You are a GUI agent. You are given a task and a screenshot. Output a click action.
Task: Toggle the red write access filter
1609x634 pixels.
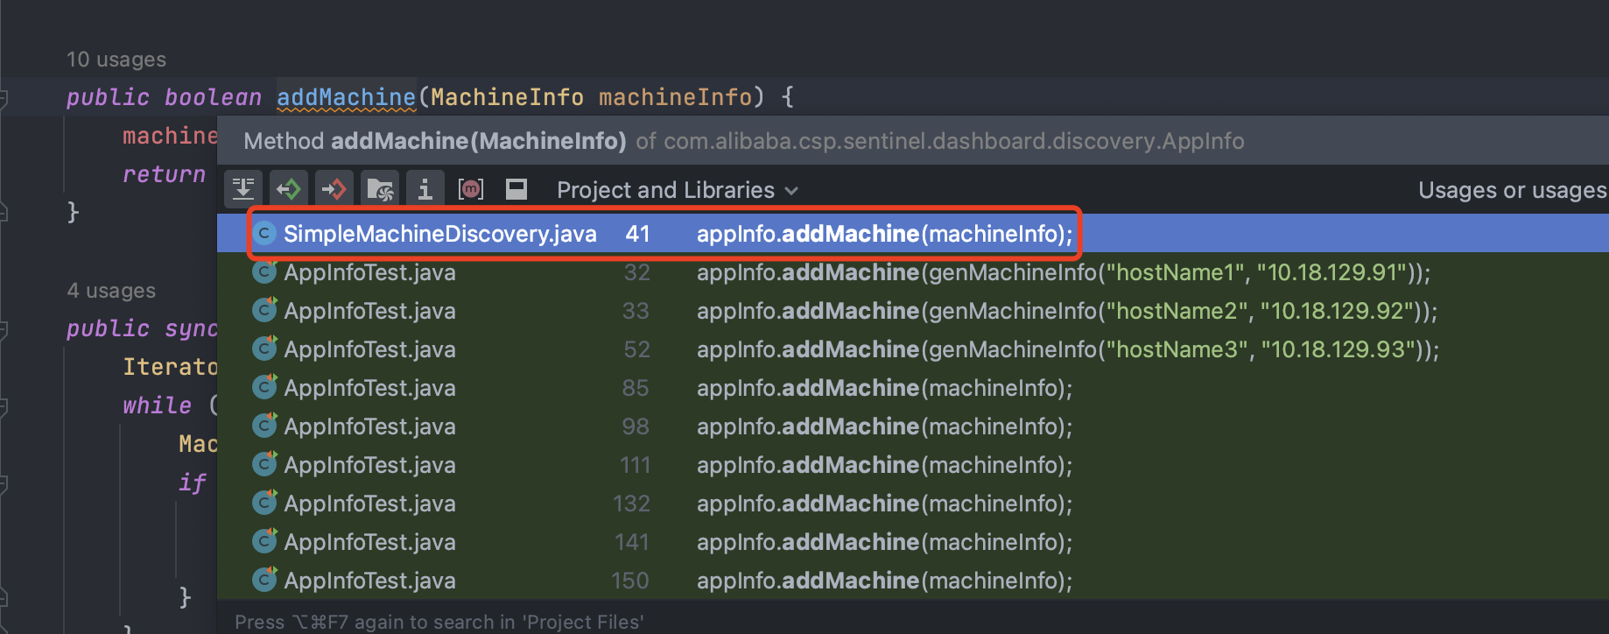tap(334, 189)
